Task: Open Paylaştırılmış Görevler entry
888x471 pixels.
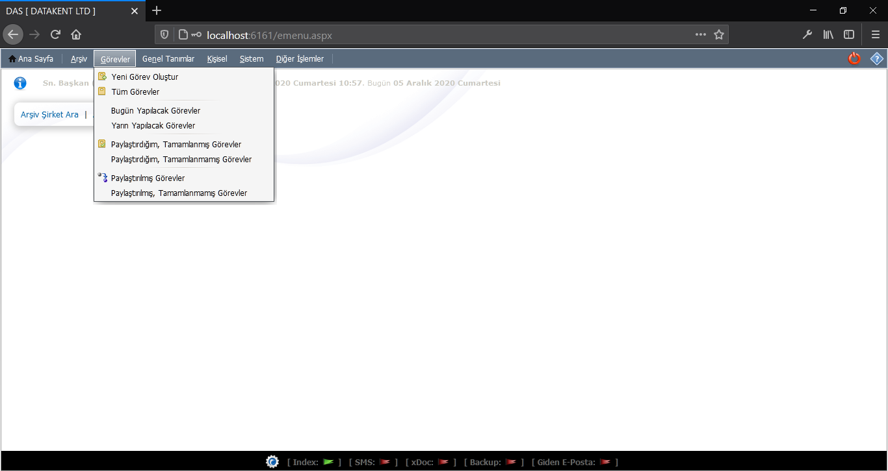Action: [148, 178]
